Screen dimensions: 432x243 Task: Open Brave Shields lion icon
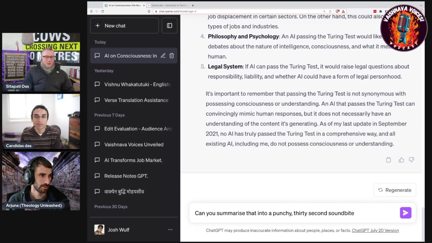(x=337, y=11)
